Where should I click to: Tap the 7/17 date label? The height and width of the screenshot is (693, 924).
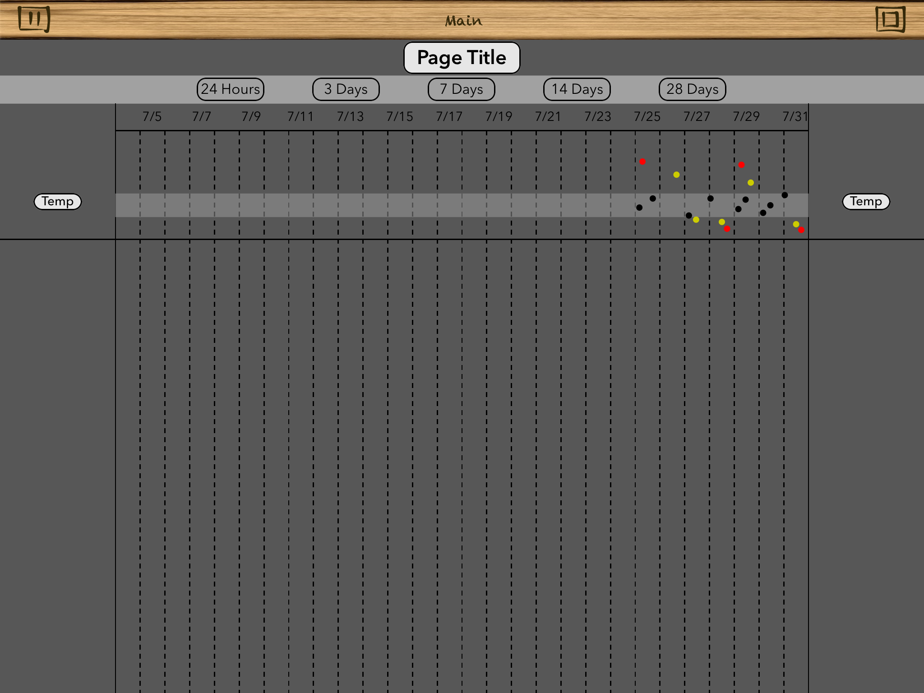click(x=449, y=116)
